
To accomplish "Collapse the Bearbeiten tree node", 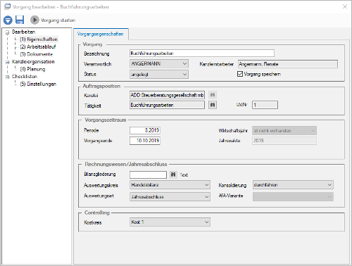I will 7,32.
